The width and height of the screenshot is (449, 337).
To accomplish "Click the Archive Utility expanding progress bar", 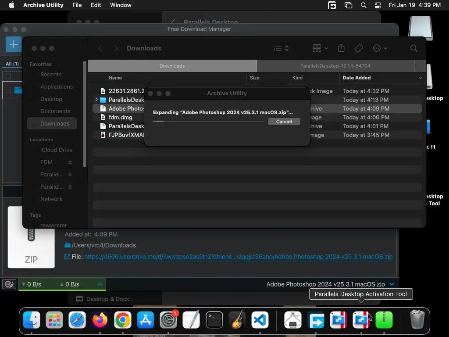I will click(208, 122).
